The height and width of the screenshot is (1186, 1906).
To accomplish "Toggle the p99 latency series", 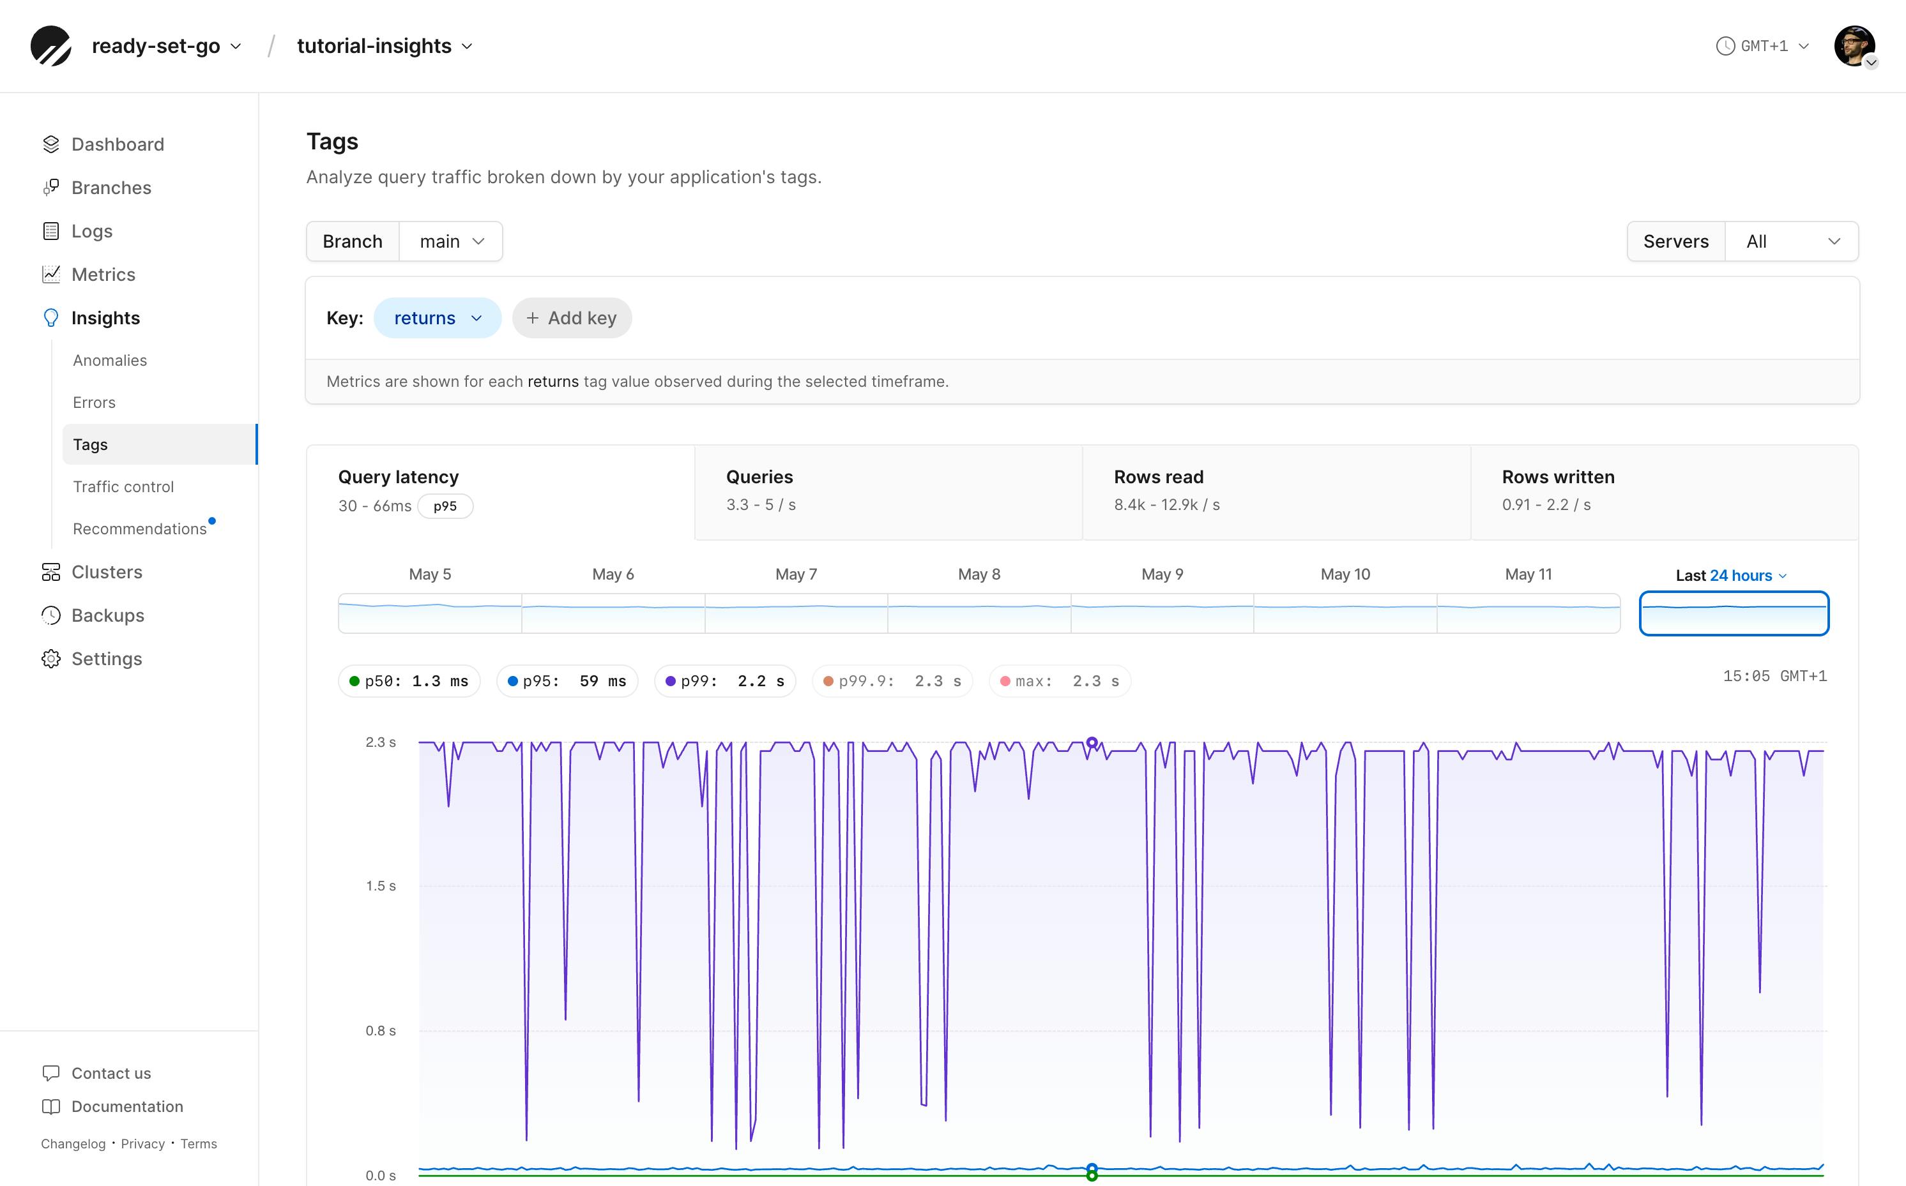I will pyautogui.click(x=725, y=681).
